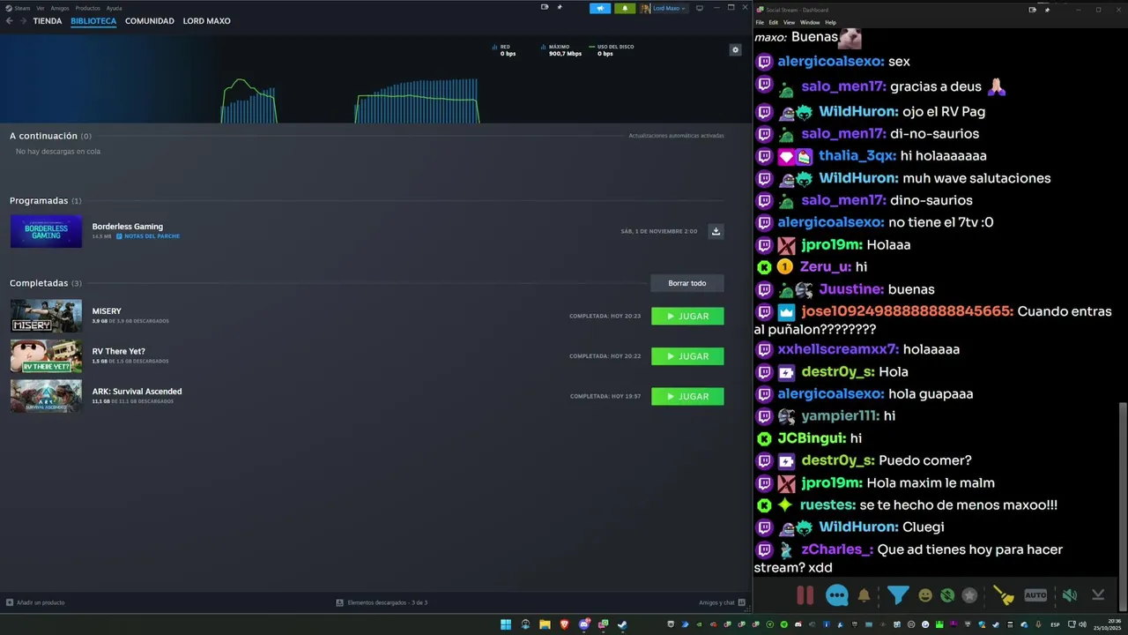Screen dimensions: 1128x635
Task: Clear chat with the broom icon
Action: 1003,595
